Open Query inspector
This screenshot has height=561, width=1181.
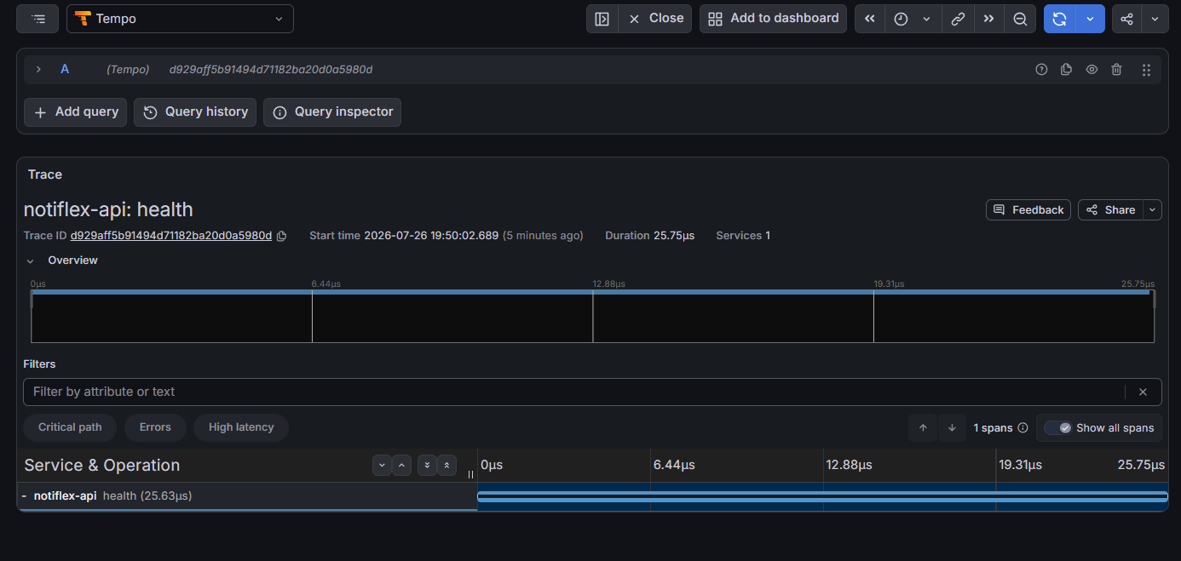[x=332, y=112]
